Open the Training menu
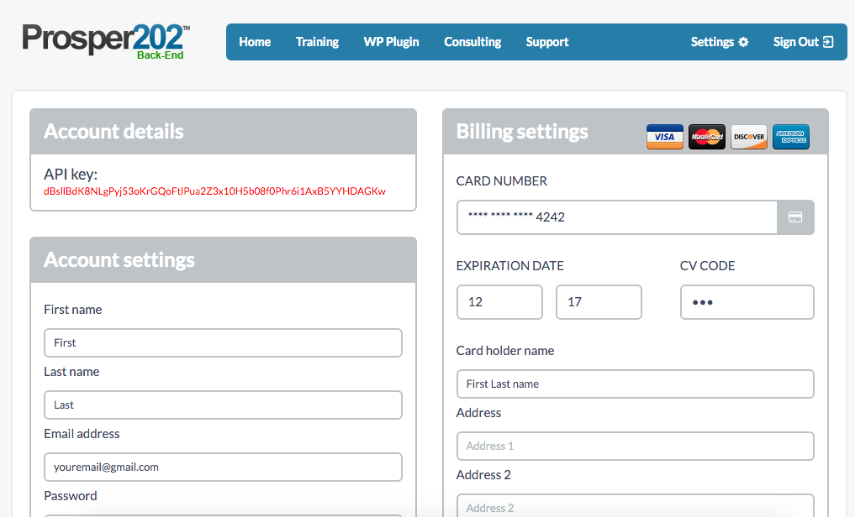 (317, 42)
